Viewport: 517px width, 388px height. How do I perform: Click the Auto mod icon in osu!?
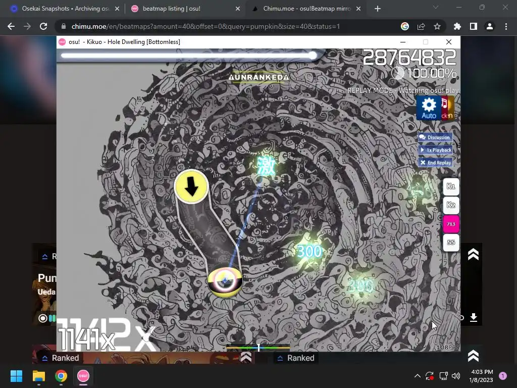tap(429, 108)
